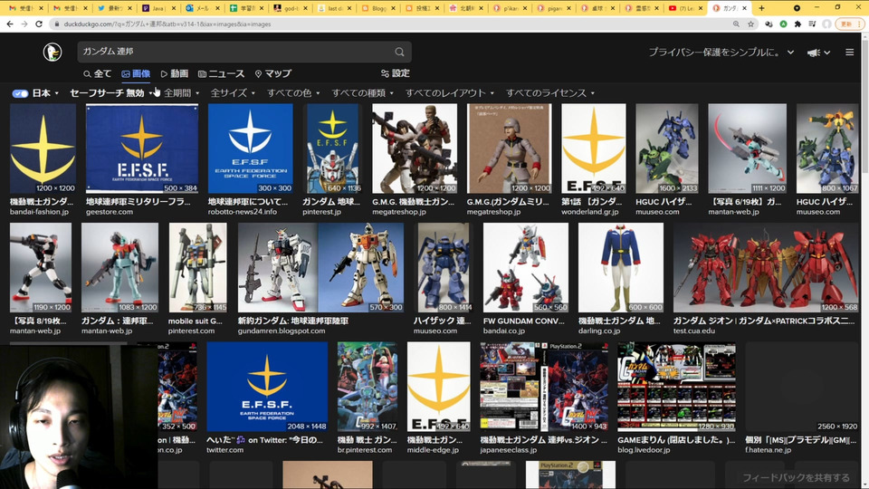This screenshot has width=869, height=489.
Task: Click フィードバックを共有する link
Action: (x=796, y=477)
